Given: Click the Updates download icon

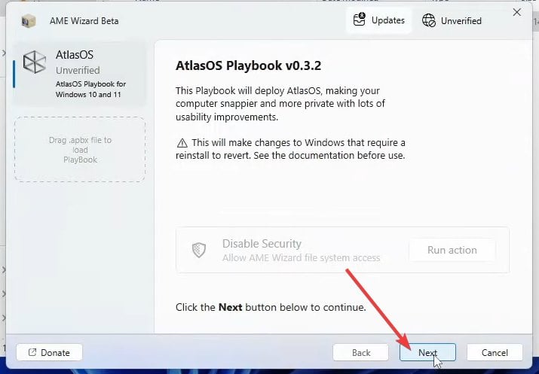Looking at the screenshot, I should 359,20.
